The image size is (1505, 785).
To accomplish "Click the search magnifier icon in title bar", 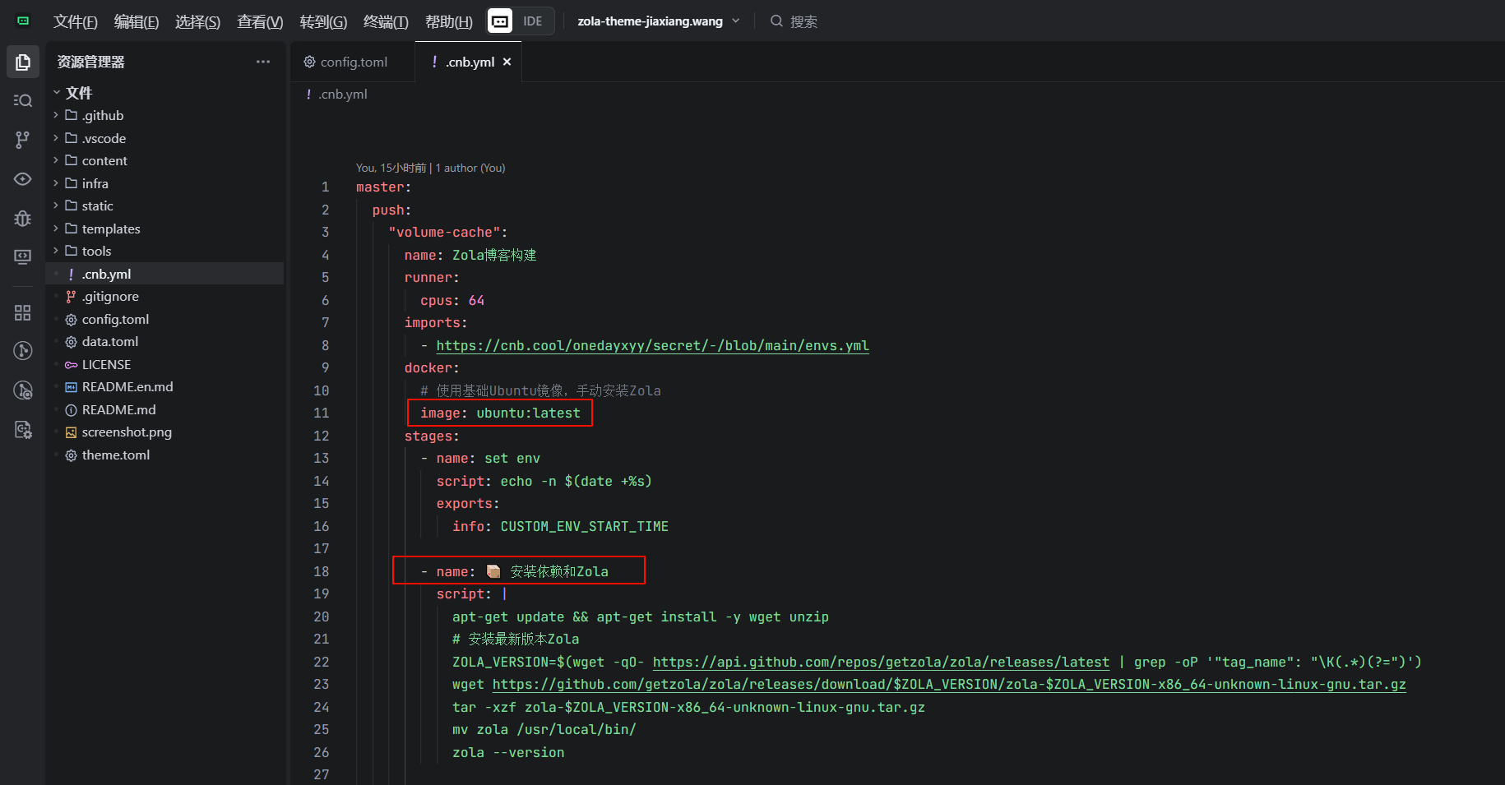I will tap(776, 21).
